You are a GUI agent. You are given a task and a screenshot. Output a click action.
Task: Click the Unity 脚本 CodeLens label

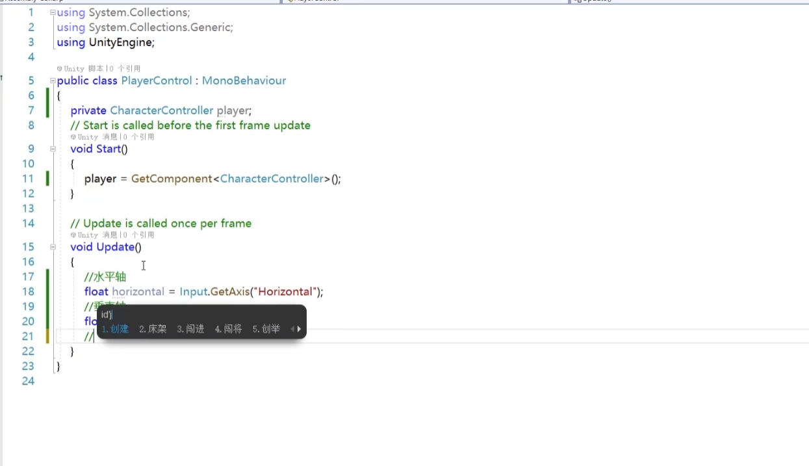pos(81,68)
